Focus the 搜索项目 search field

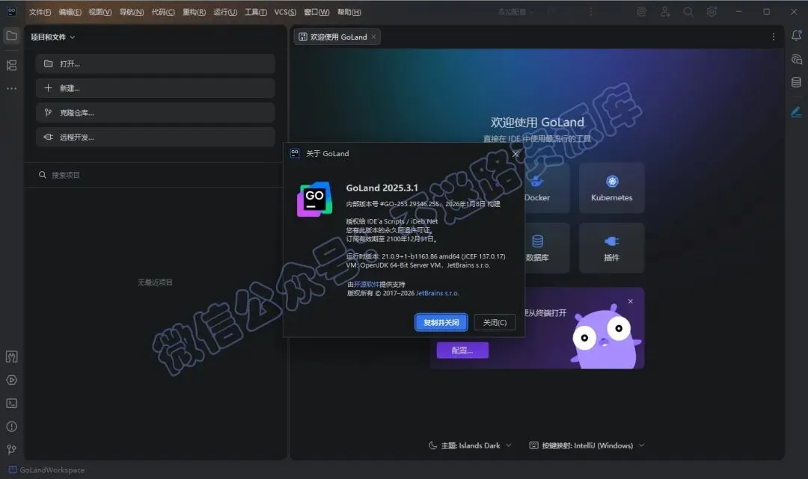pyautogui.click(x=155, y=175)
